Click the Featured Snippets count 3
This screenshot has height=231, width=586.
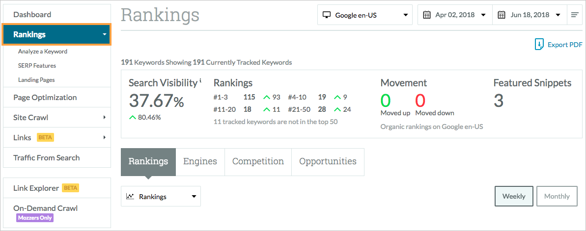(x=499, y=101)
